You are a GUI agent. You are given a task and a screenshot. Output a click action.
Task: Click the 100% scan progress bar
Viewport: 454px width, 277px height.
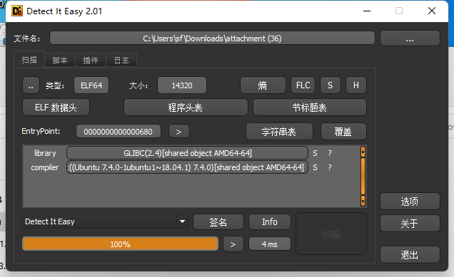(120, 244)
